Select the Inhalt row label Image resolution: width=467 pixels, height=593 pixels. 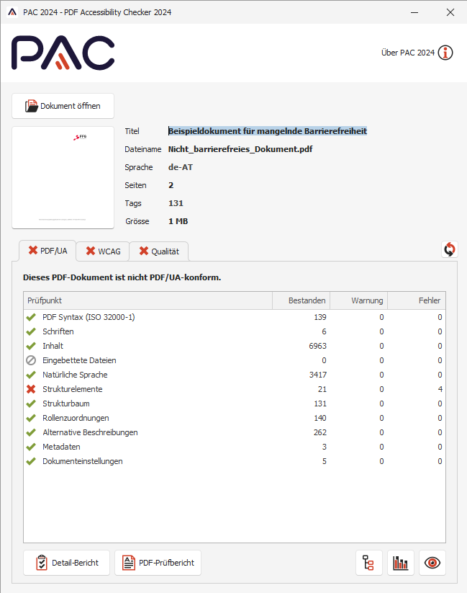pos(53,346)
